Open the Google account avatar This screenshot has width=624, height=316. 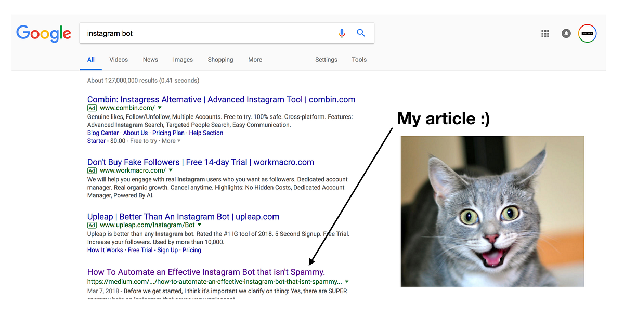coord(588,34)
